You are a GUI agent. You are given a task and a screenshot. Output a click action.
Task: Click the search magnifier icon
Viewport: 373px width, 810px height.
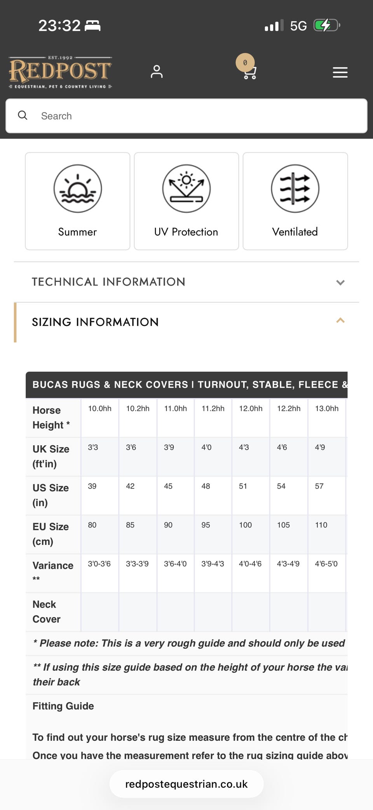coord(23,115)
